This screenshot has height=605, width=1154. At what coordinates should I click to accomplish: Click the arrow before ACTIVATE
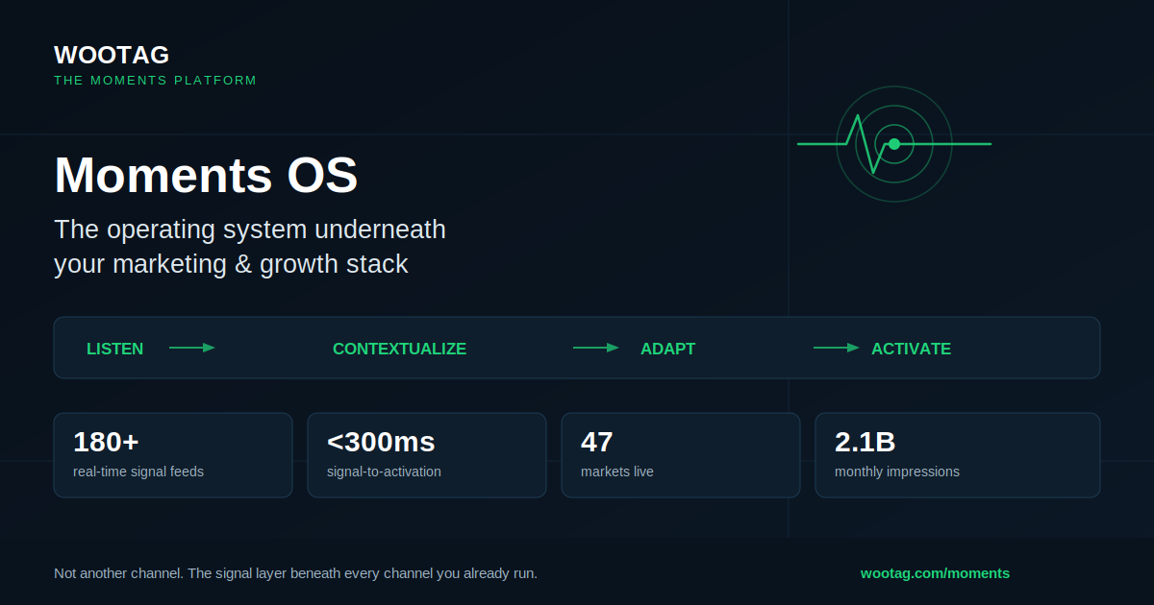tap(837, 348)
